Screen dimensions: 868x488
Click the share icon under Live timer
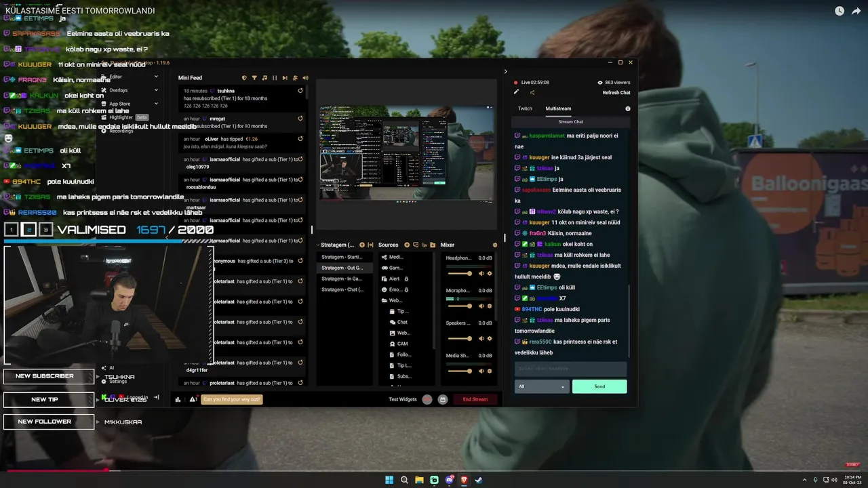[x=532, y=92]
